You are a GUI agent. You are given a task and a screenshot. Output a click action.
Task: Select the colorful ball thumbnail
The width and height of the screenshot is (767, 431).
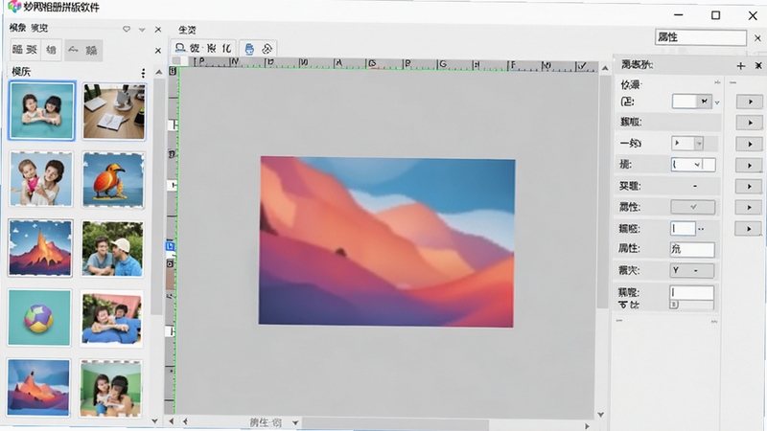39,318
